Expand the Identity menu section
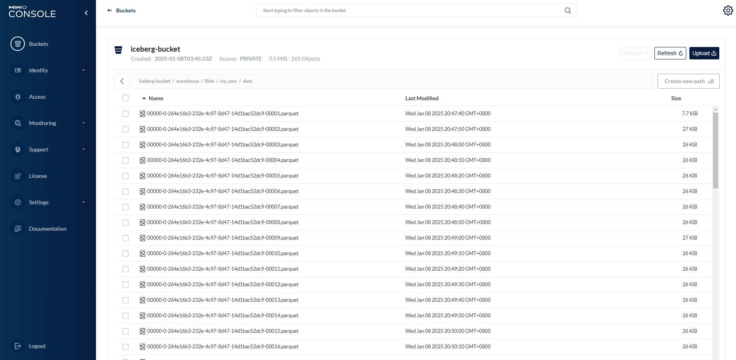The height and width of the screenshot is (360, 736). [x=84, y=70]
